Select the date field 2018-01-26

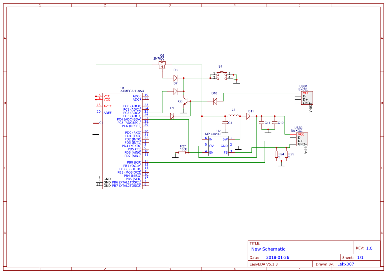[277, 257]
